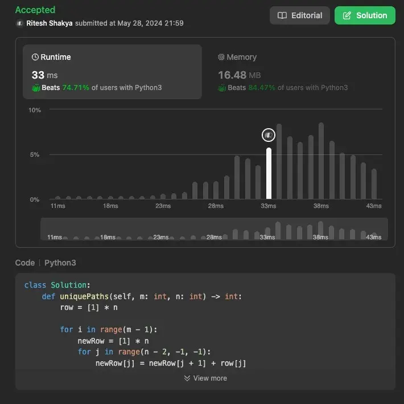Select the highlighted white 33ms bar

coord(269,173)
